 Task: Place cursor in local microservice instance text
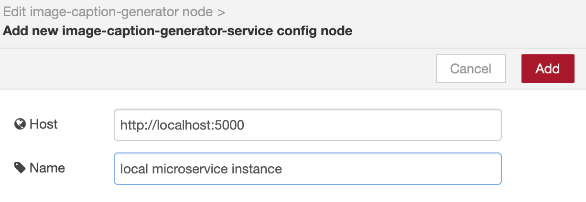pos(201,169)
